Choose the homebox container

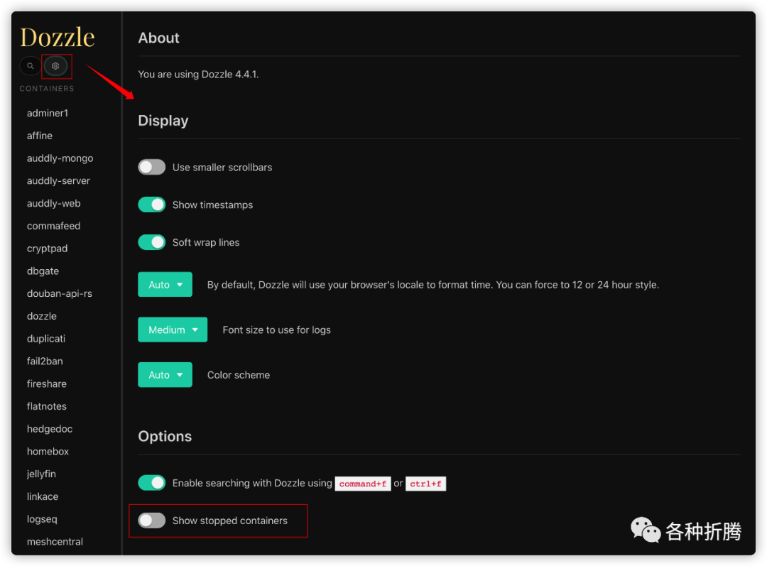(x=48, y=451)
